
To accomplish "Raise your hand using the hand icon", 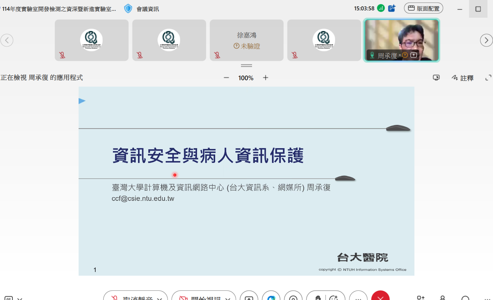I will point(317,297).
